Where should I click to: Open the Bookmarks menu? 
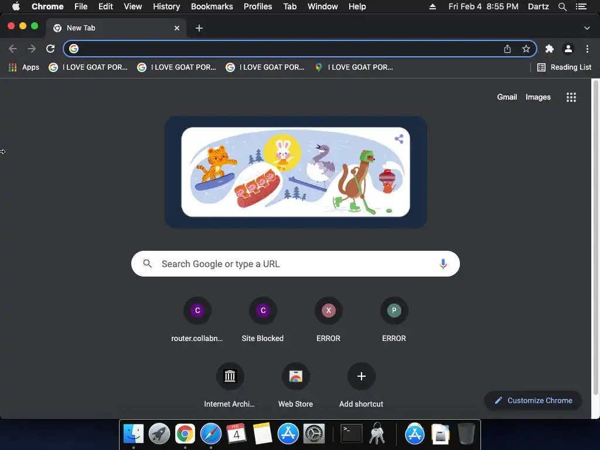(x=212, y=6)
